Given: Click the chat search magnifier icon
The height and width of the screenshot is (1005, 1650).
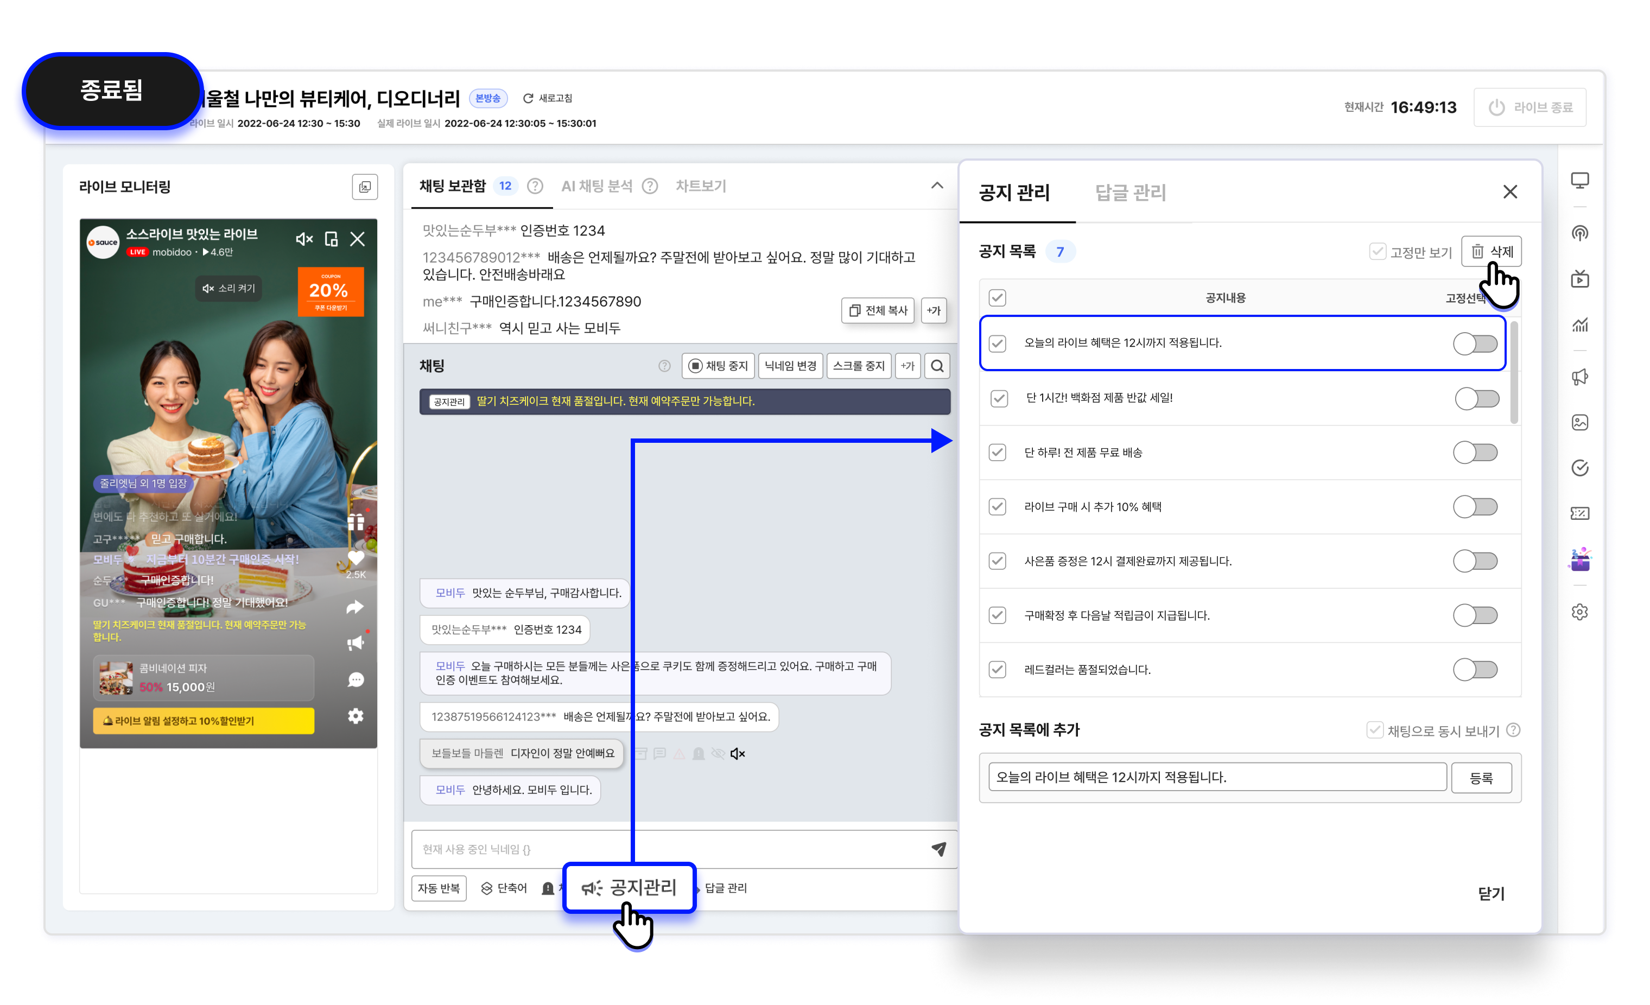Looking at the screenshot, I should coord(937,366).
